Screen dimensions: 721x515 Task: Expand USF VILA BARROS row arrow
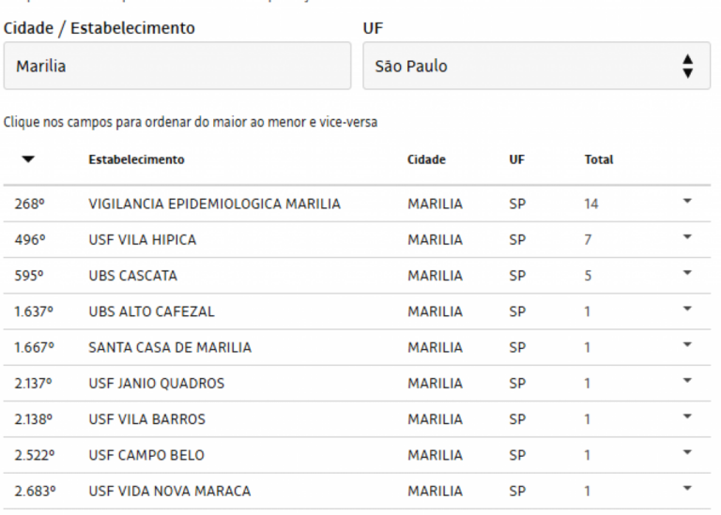687,417
